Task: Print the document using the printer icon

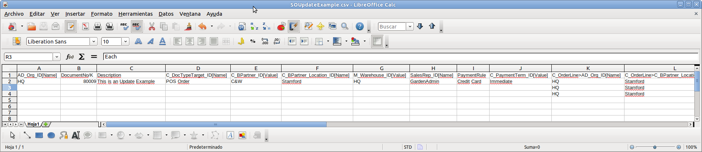Action: click(97, 26)
